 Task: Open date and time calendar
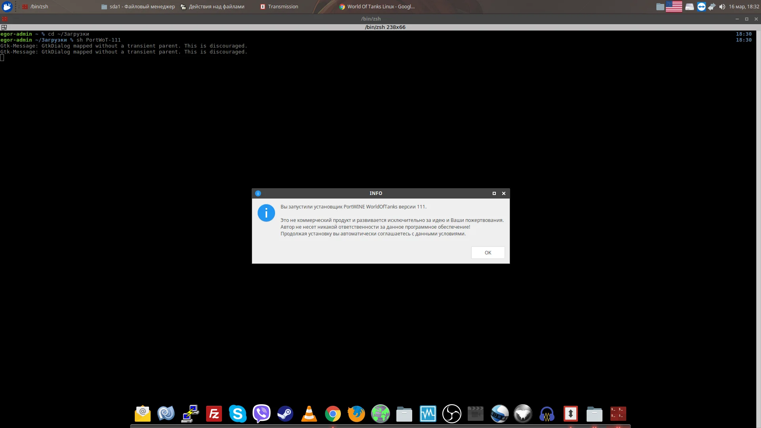coord(744,7)
